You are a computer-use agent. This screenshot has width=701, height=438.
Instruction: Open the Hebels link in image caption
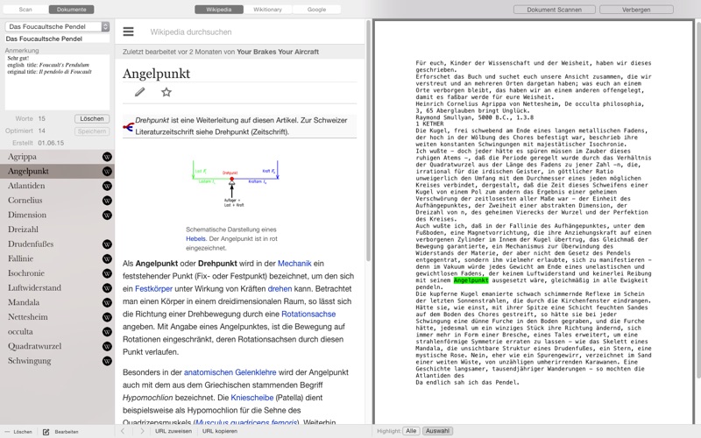pyautogui.click(x=195, y=238)
